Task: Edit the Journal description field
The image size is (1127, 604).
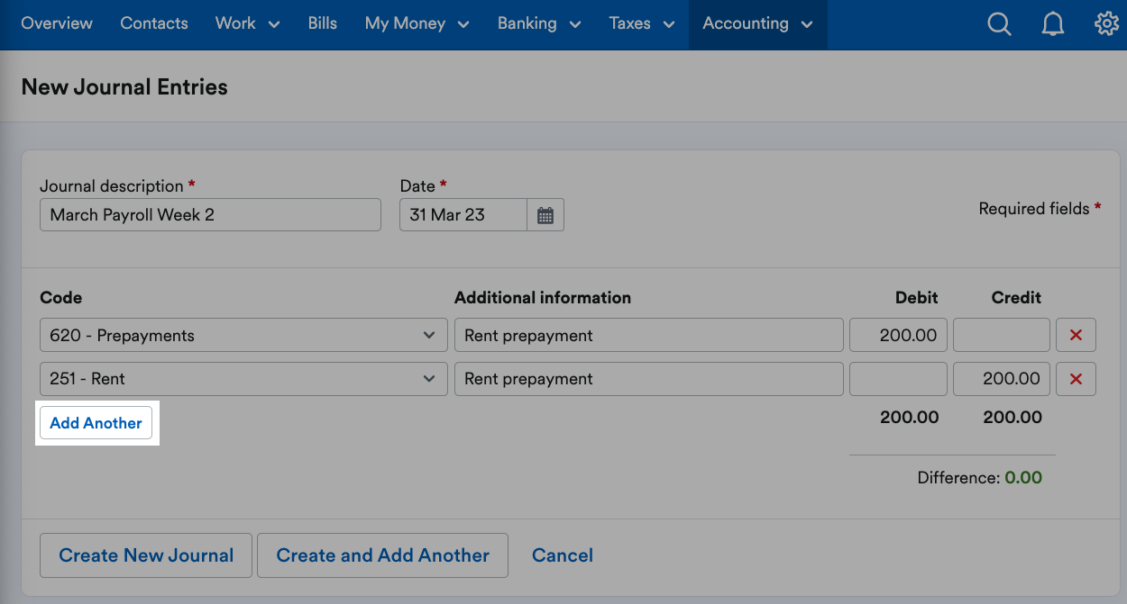Action: coord(210,215)
